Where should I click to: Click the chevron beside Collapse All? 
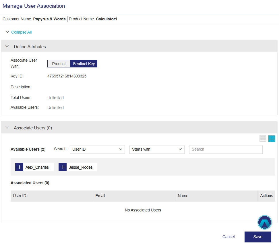7,32
